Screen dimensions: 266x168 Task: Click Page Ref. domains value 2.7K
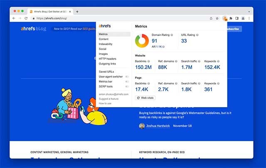click(x=163, y=89)
